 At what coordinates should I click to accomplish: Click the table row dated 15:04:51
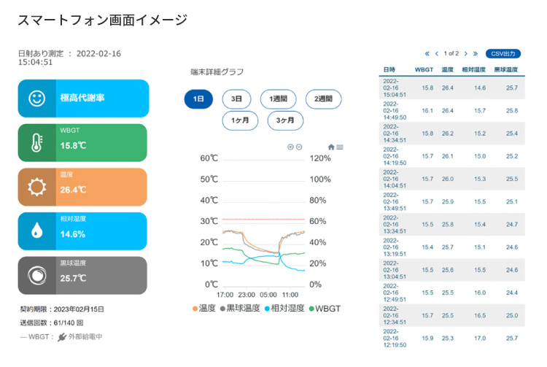tap(452, 88)
